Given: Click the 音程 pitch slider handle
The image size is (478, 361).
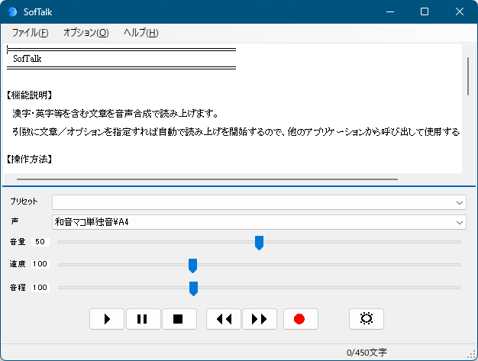Looking at the screenshot, I should 194,288.
